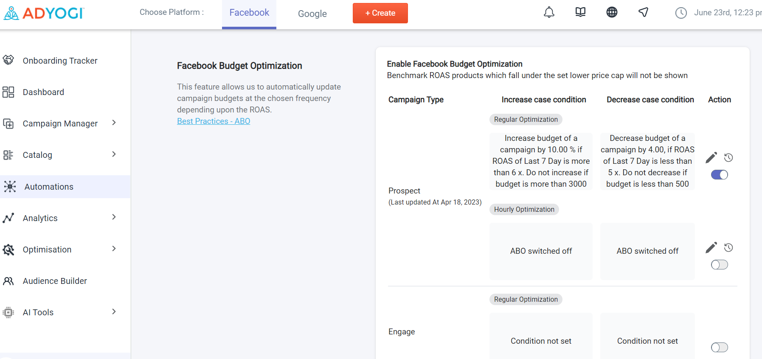Click the Optimisation gear icon
762x359 pixels.
click(x=8, y=250)
